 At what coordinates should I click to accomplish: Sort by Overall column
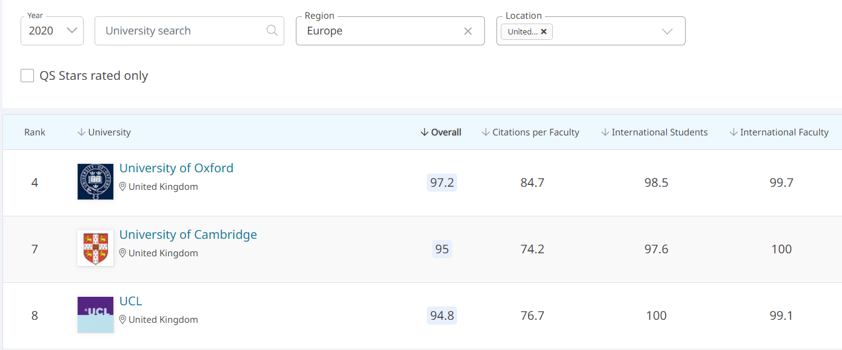[x=441, y=132]
